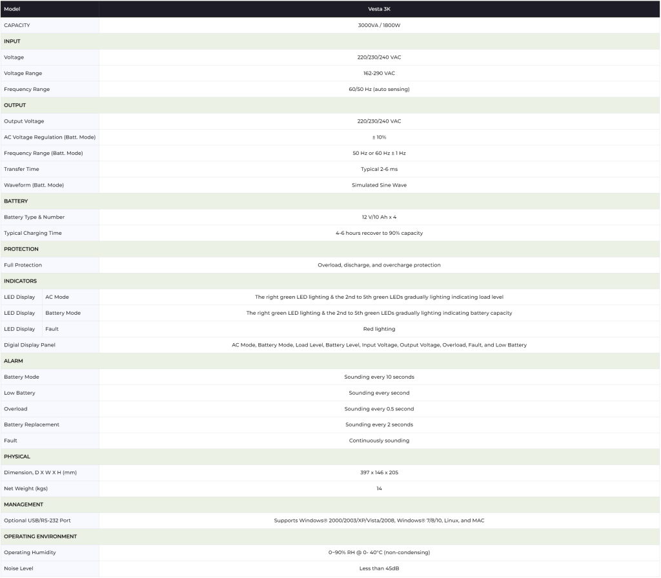The height and width of the screenshot is (578, 661).
Task: Click the '12 V/10 Ah x 4' value
Action: 379,217
